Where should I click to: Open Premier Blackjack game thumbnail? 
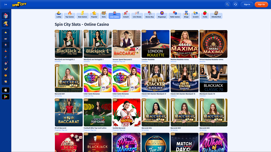click(98, 142)
